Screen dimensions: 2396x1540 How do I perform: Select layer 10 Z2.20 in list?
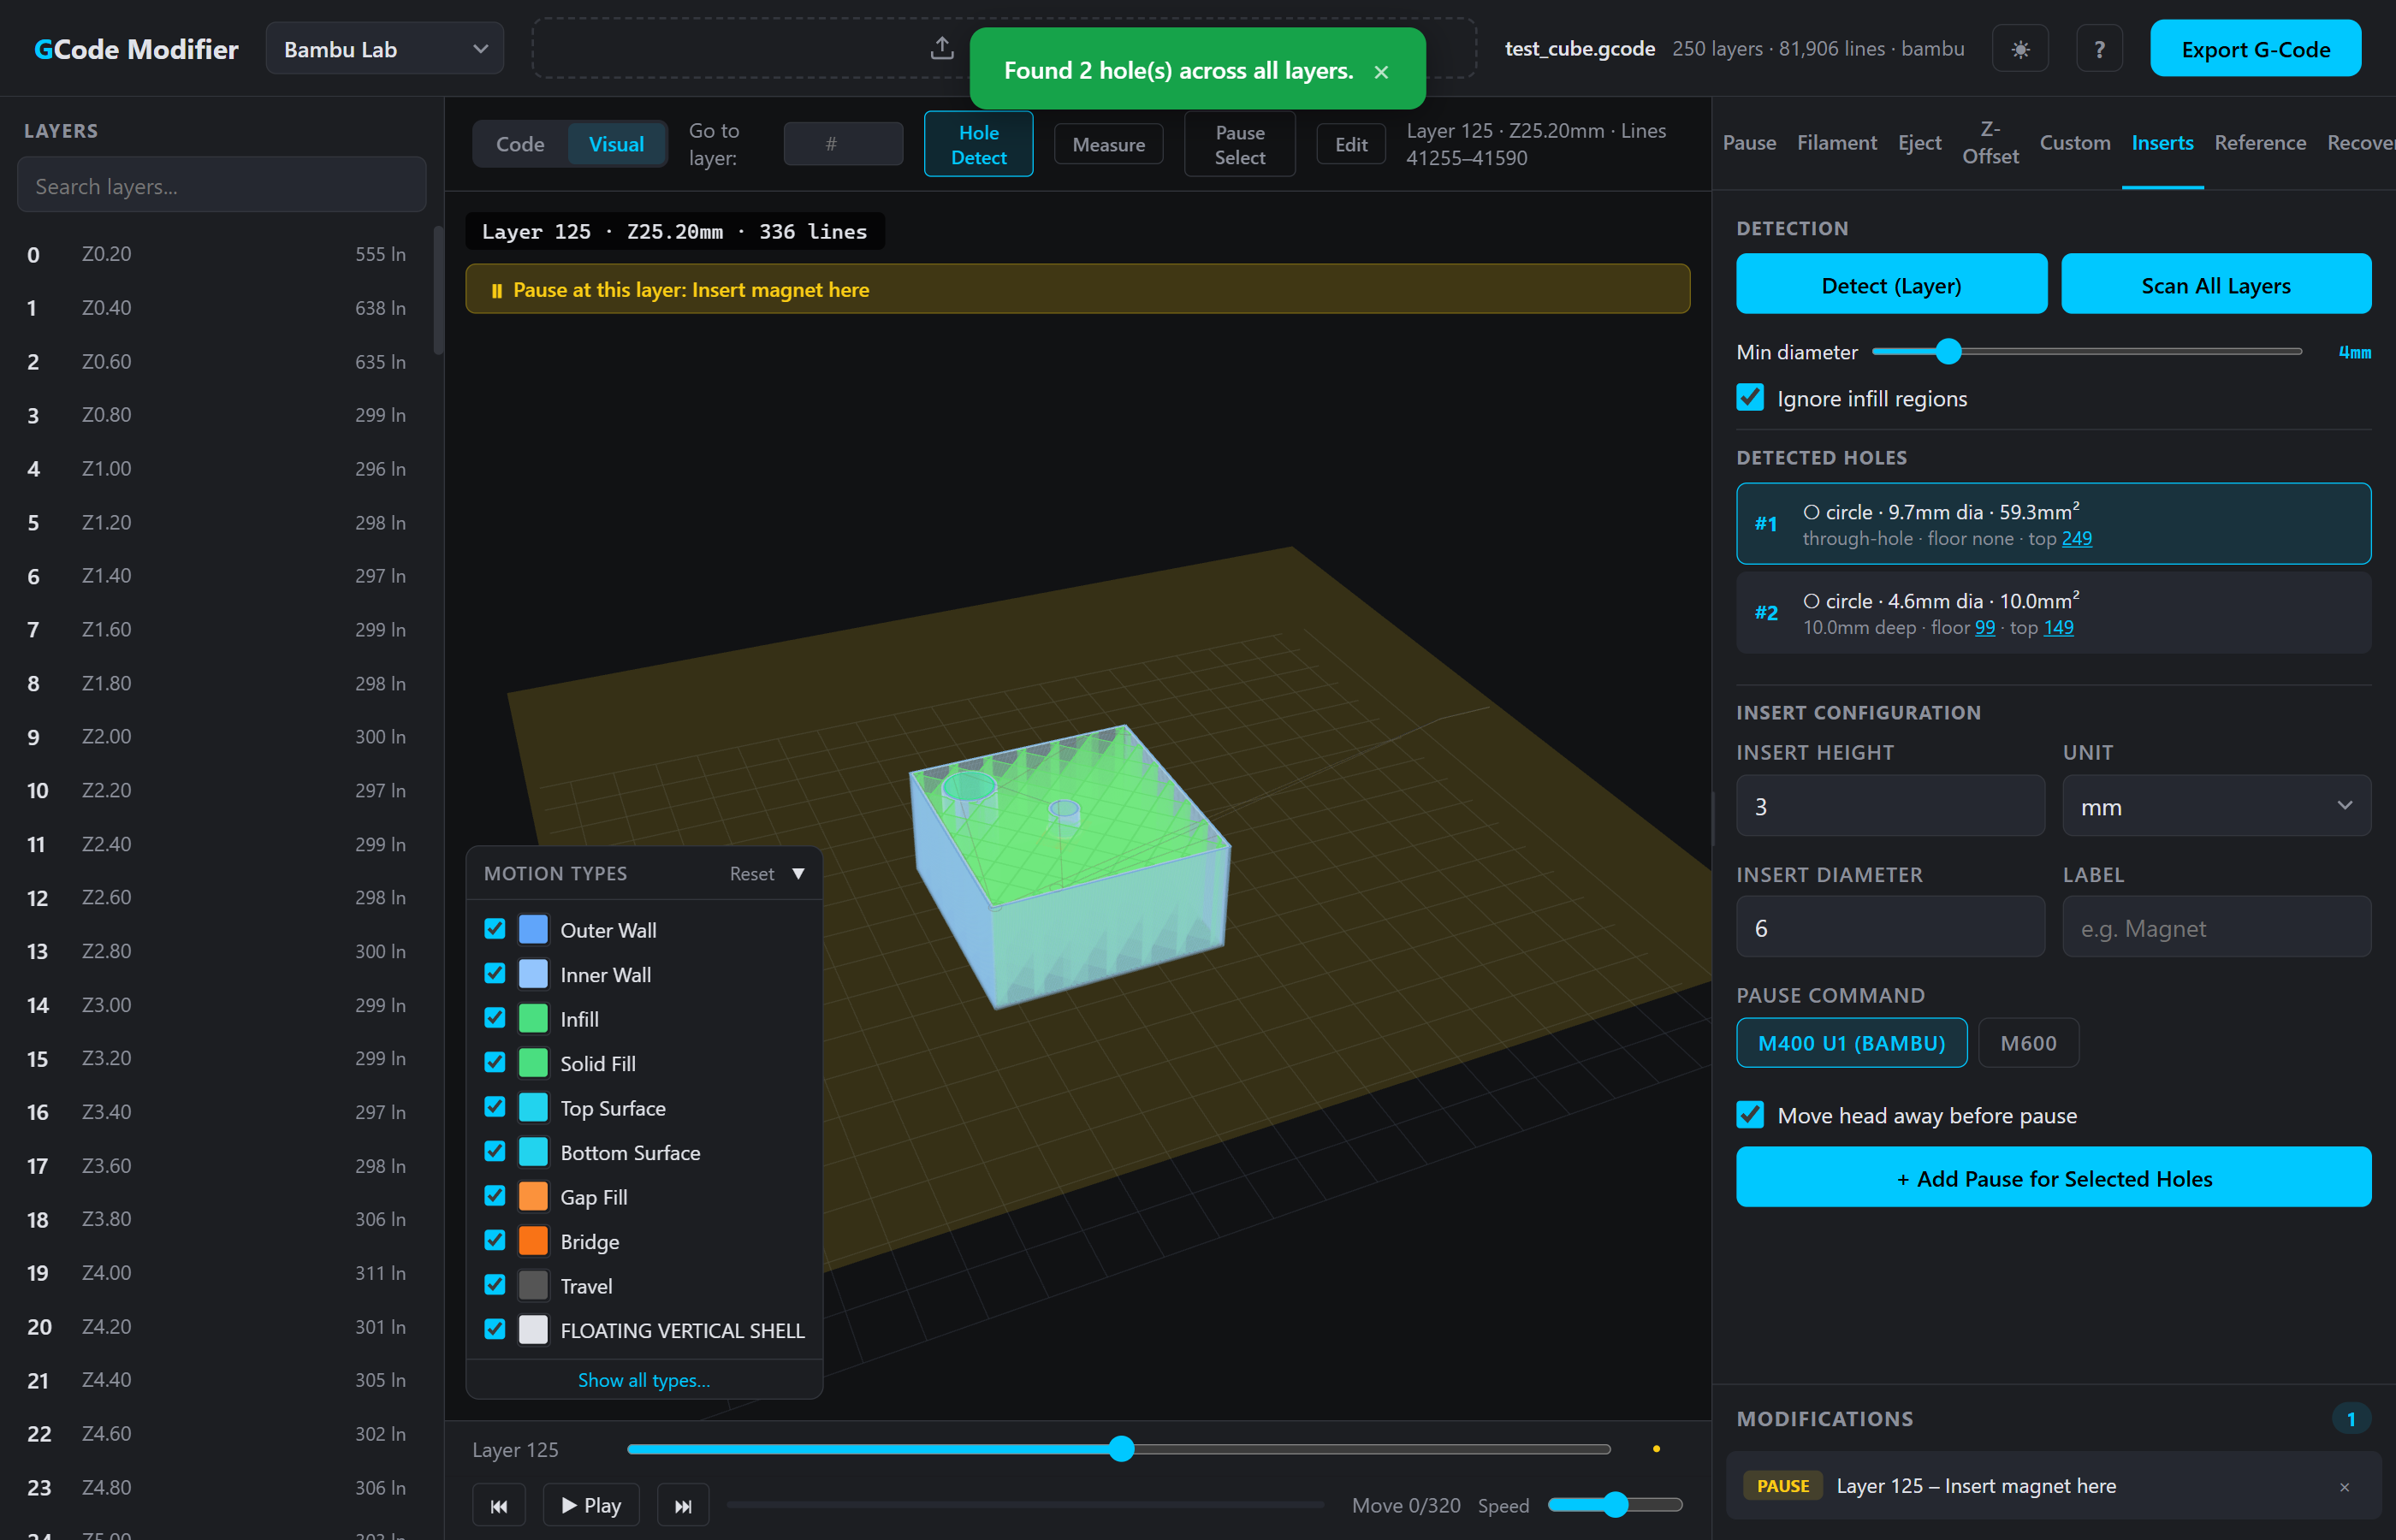coord(217,790)
